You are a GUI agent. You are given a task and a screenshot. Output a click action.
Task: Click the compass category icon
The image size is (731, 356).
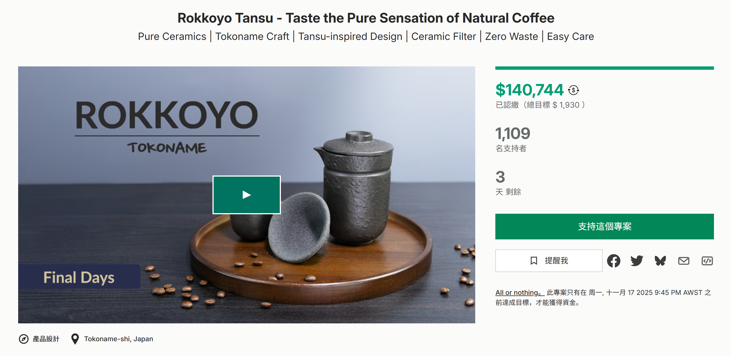click(x=23, y=339)
